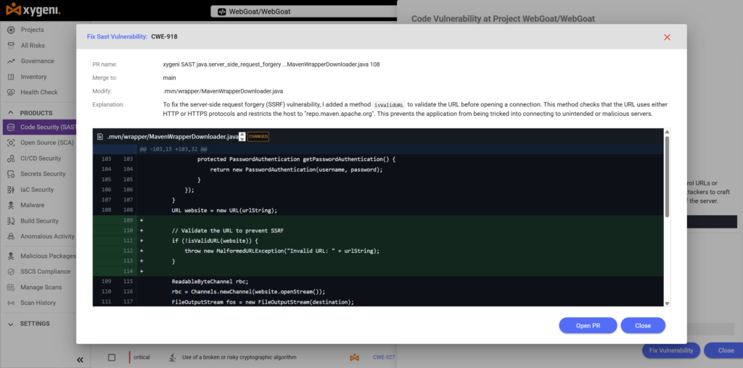743x368 pixels.
Task: Open Malicious Packages icon
Action: tap(11, 256)
